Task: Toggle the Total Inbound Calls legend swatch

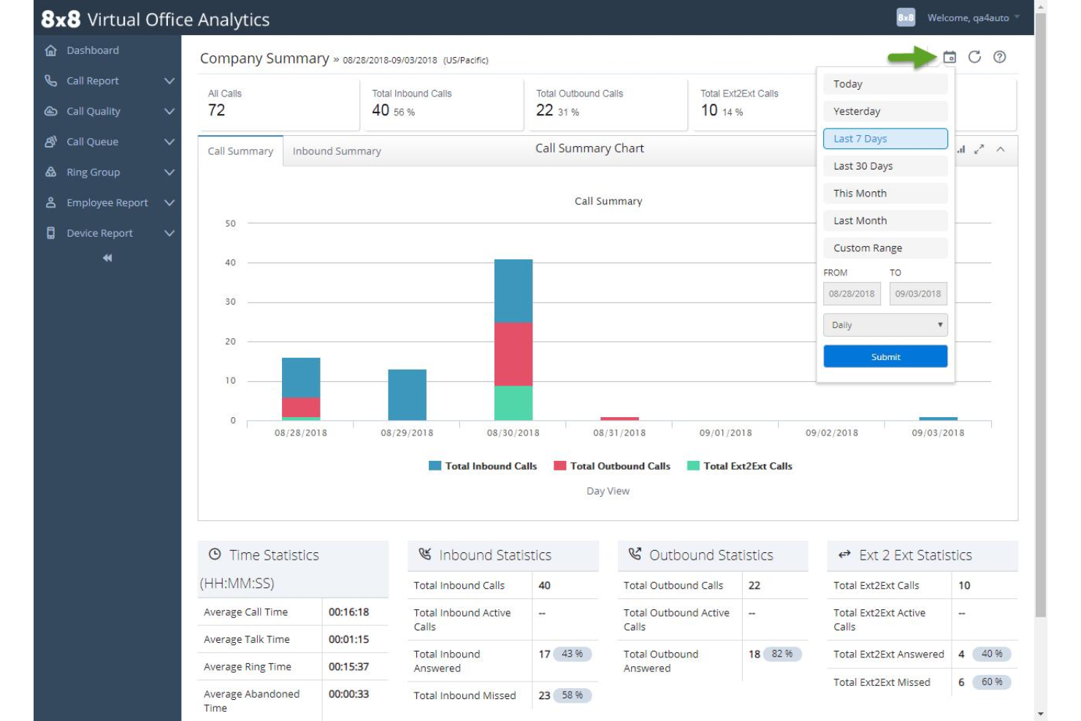Action: click(435, 466)
